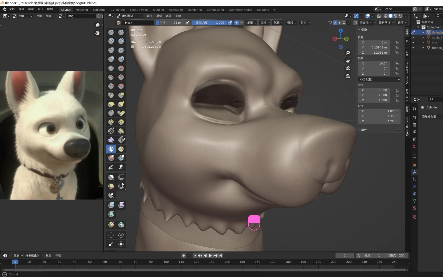The width and height of the screenshot is (443, 277).
Task: Click the add (+) brush direction button
Action: pyautogui.click(x=236, y=23)
